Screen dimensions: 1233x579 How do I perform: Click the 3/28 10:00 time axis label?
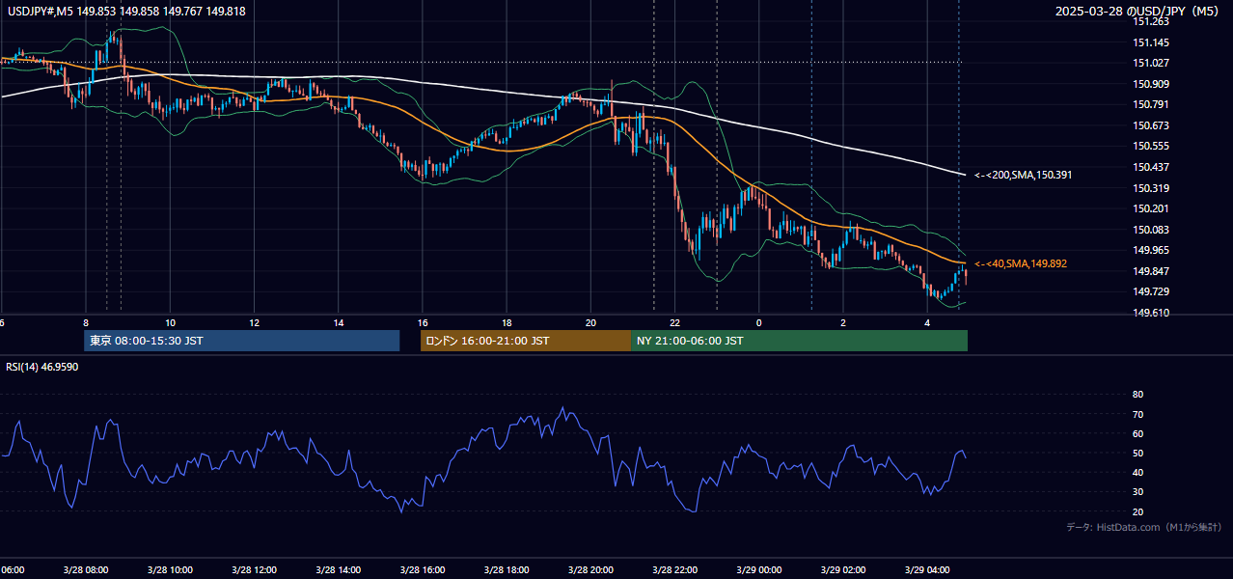tap(170, 569)
